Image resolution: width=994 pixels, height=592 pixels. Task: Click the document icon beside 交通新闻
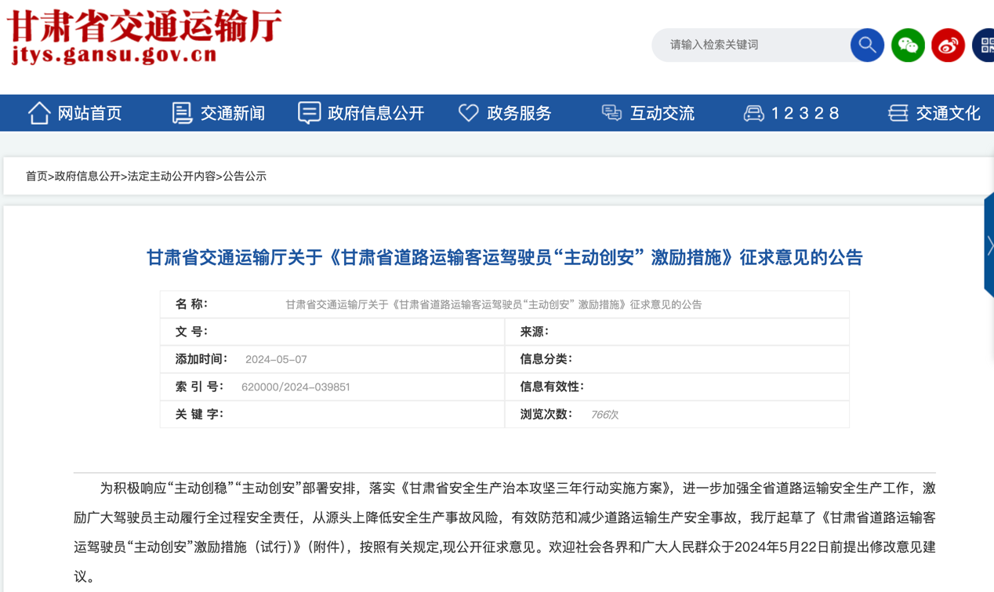[x=182, y=113]
